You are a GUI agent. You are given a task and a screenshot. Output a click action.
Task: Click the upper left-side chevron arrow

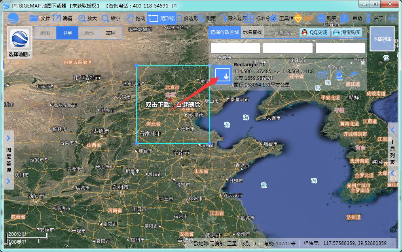(x=8, y=138)
